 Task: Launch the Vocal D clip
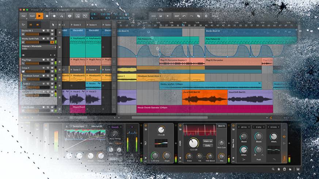point(88,92)
